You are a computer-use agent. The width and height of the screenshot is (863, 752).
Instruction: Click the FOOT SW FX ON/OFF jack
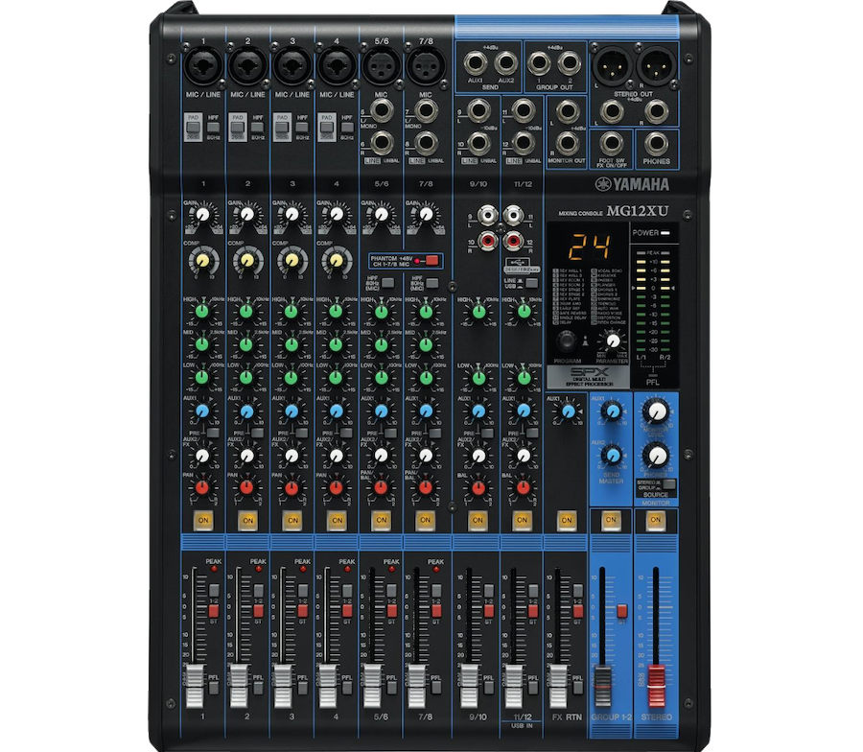click(611, 144)
